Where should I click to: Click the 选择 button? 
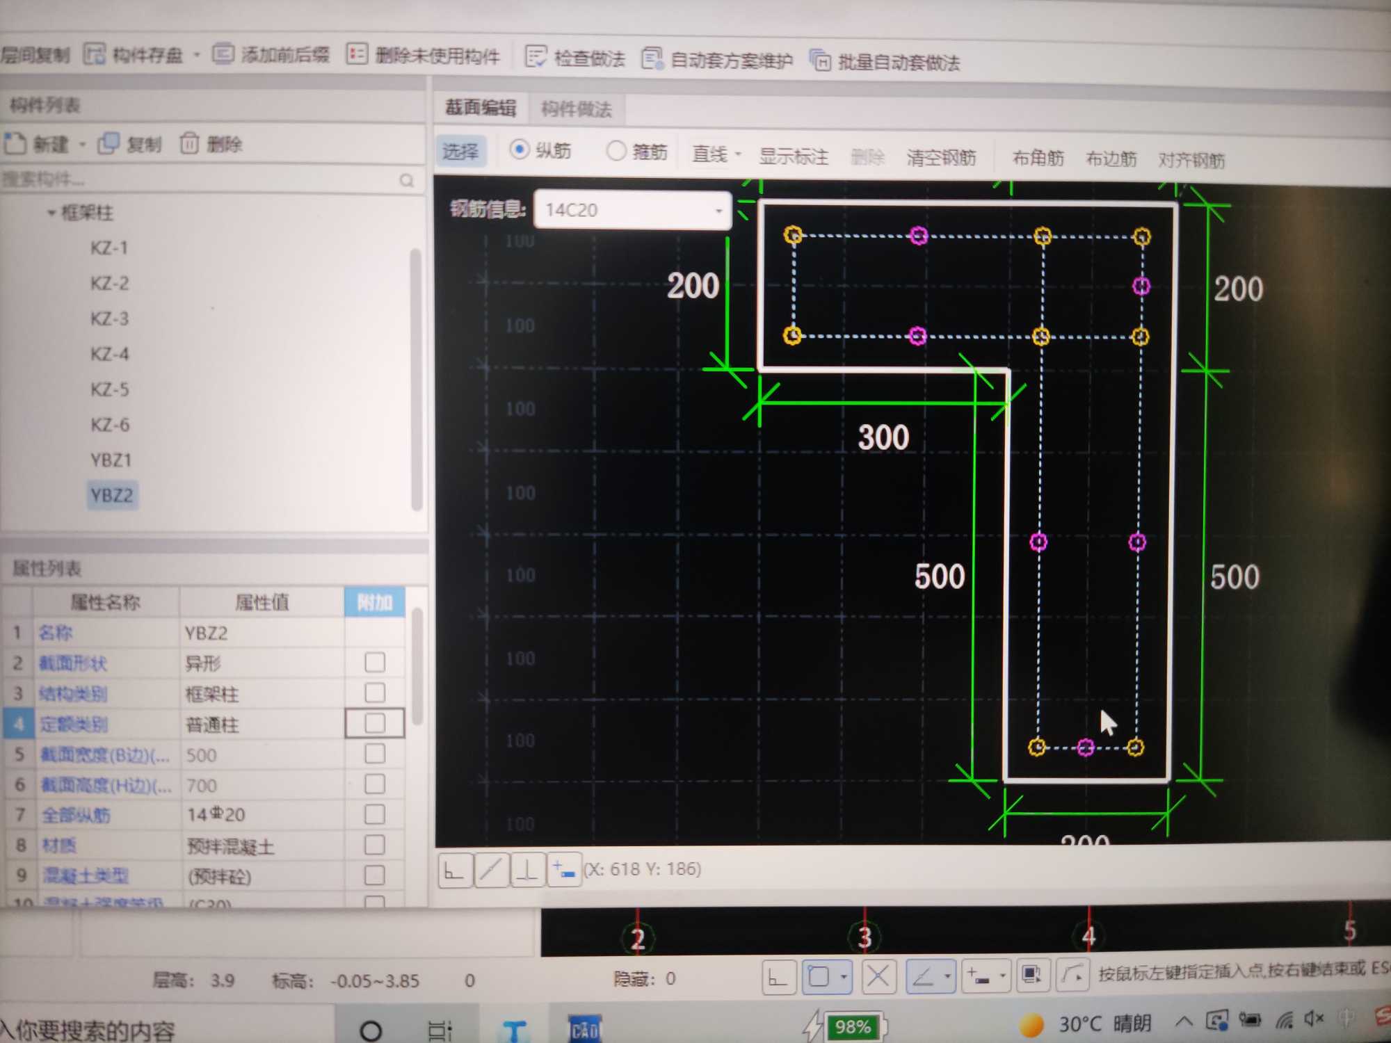460,150
